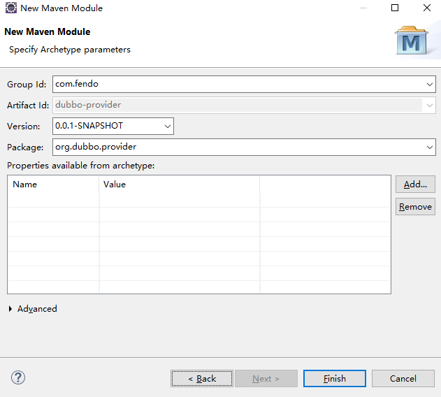Go back with the Back button

pos(202,378)
